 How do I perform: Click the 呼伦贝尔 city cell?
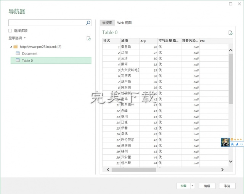coord(130,140)
